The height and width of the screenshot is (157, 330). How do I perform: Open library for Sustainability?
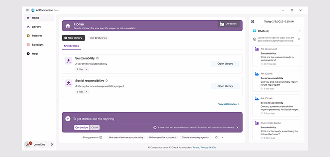click(225, 64)
